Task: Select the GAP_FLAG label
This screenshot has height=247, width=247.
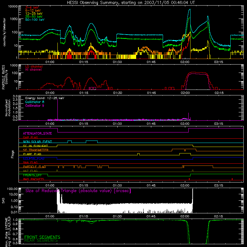Action: coord(30,137)
